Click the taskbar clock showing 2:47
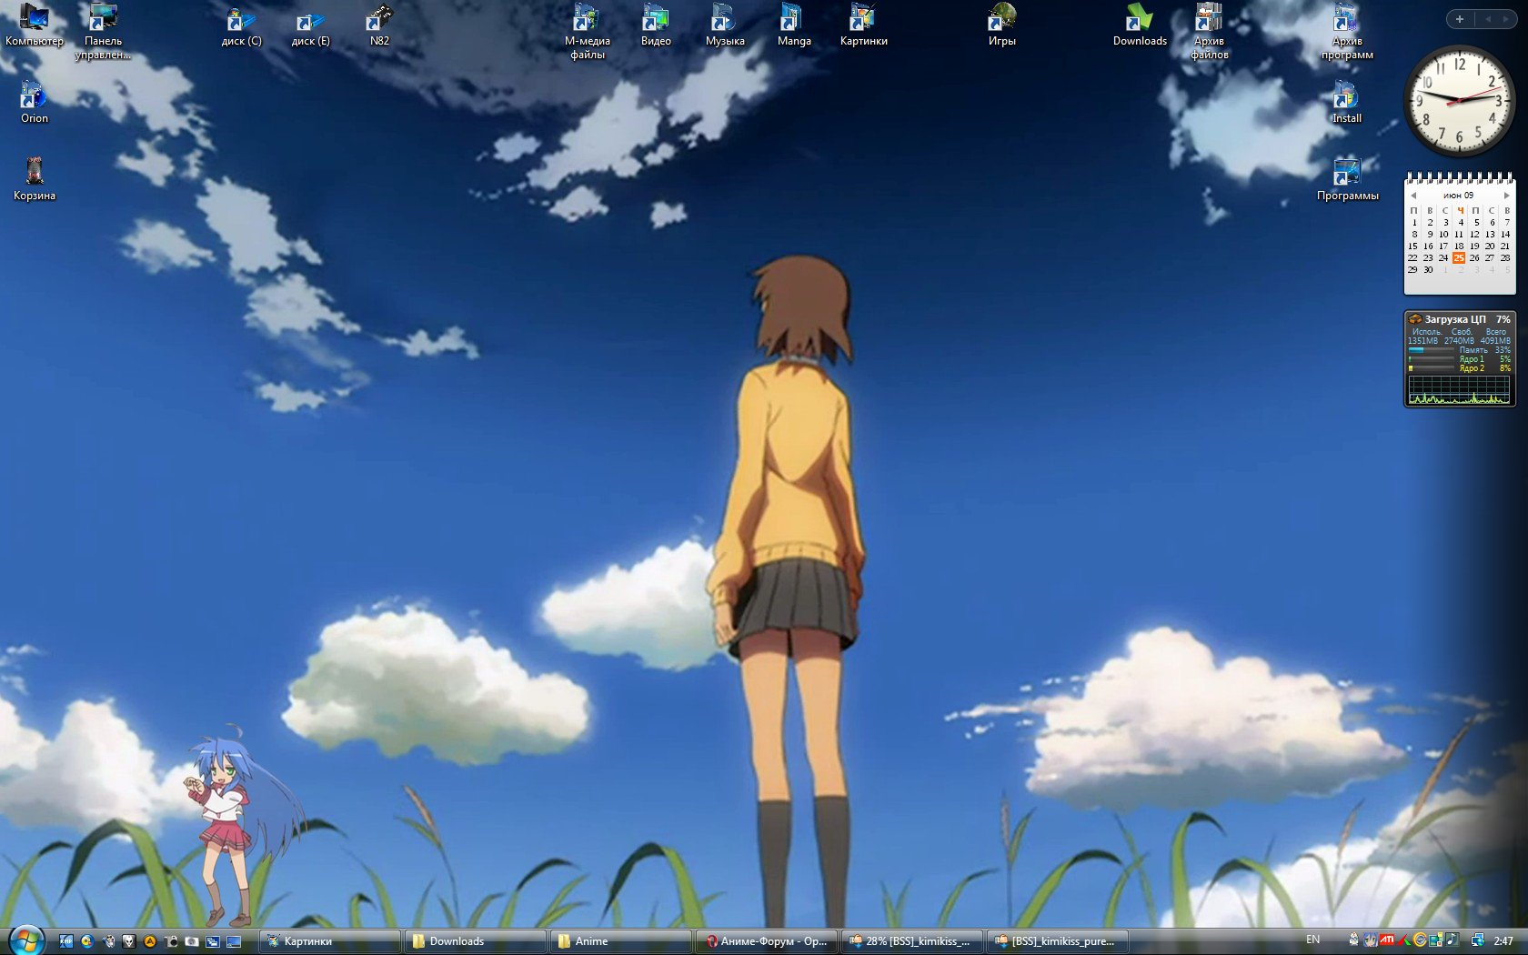 (1503, 941)
